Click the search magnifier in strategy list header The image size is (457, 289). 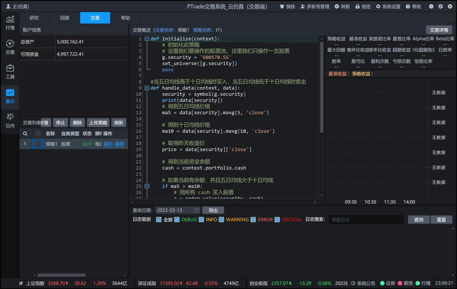[25, 134]
